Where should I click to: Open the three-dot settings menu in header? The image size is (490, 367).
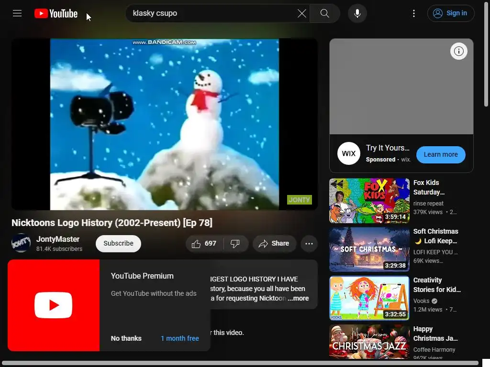click(x=414, y=13)
